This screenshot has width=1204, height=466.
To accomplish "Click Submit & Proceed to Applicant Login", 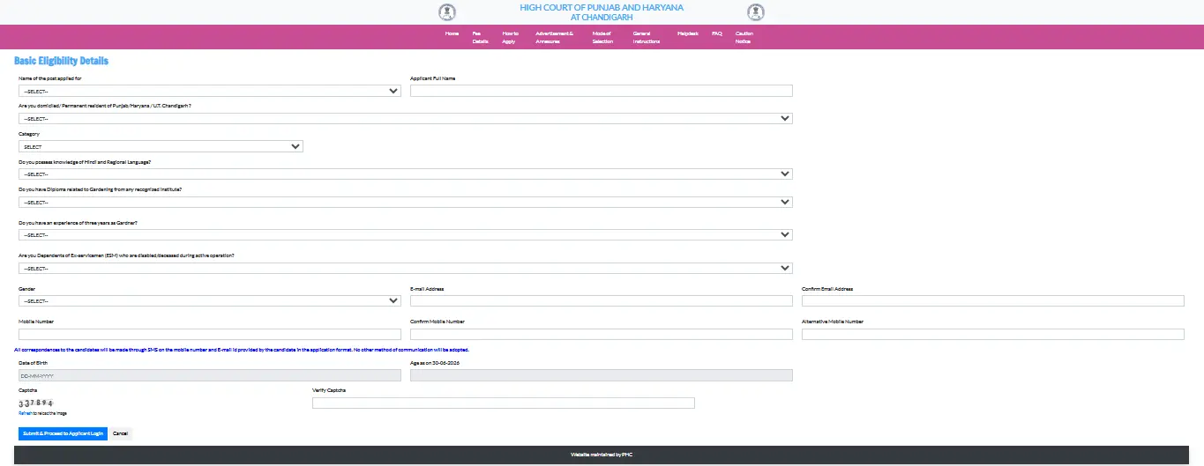I will (63, 433).
